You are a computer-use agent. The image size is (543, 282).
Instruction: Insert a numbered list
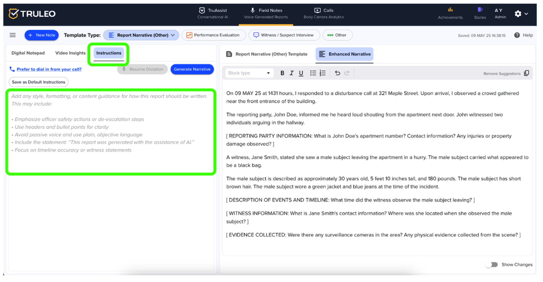tap(323, 73)
